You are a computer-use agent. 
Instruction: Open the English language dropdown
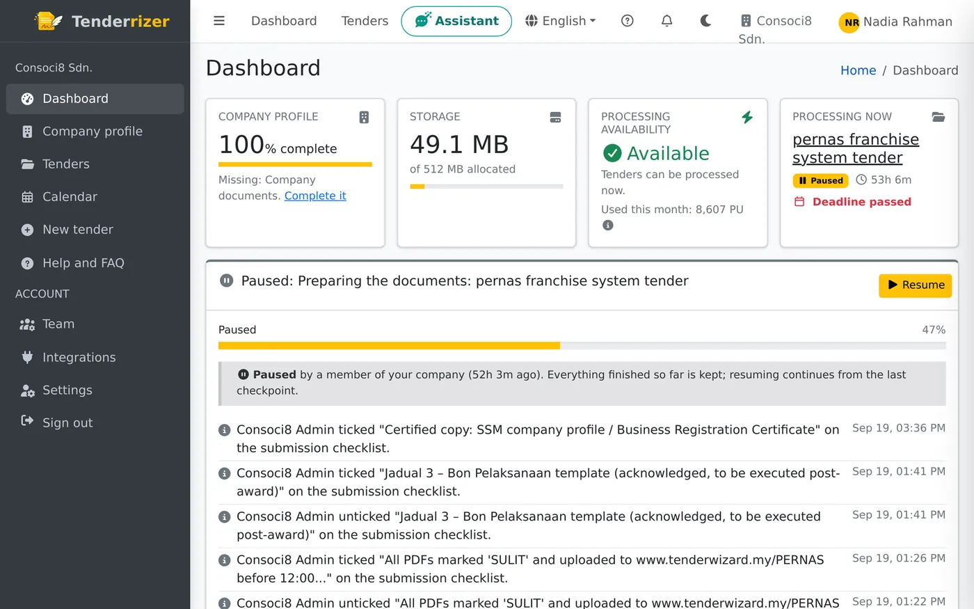point(561,21)
